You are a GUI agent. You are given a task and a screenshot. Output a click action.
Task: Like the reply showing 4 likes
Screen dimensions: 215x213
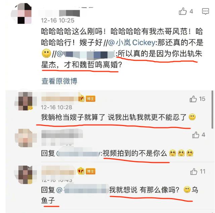(196, 135)
